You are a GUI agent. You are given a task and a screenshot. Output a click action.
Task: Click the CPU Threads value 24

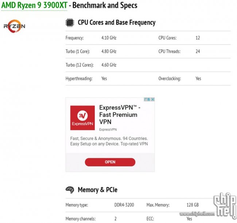(x=198, y=51)
